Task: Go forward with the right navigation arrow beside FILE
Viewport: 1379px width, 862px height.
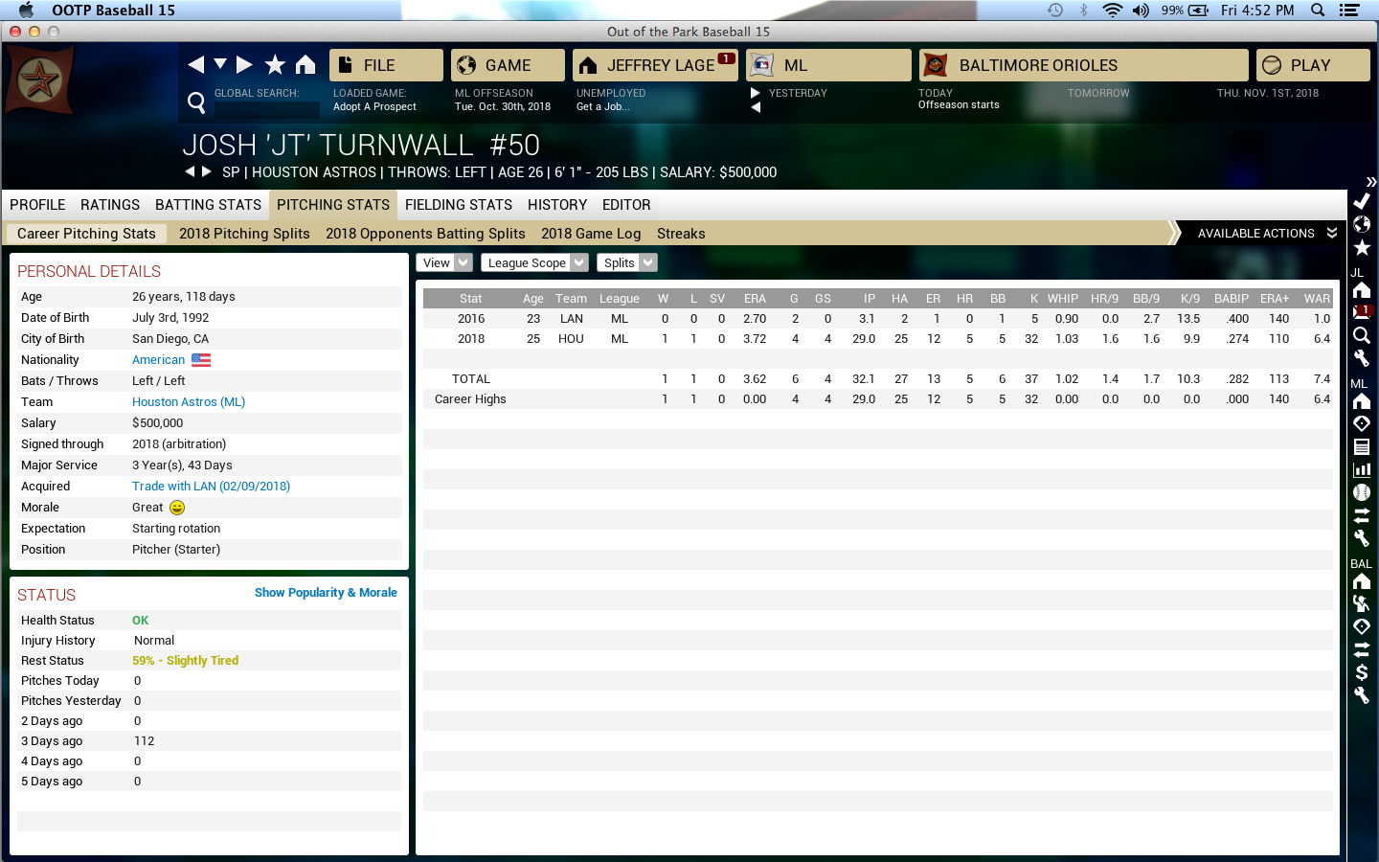Action: coord(244,64)
